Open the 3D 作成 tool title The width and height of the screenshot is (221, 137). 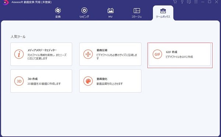(32, 79)
